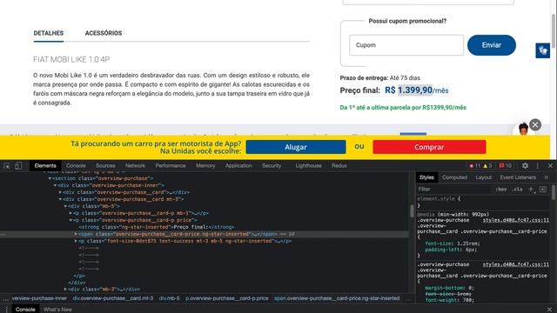
Task: Select the DETALHES page tab
Action: (49, 33)
